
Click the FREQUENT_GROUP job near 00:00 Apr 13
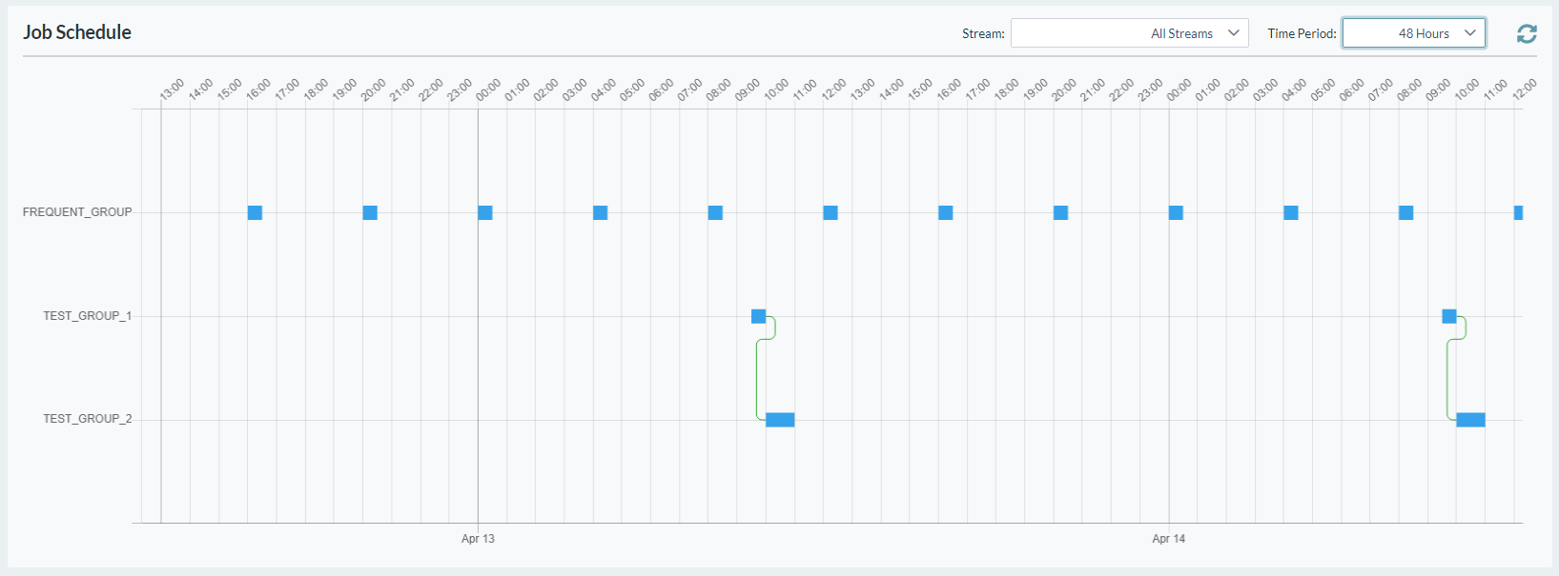(484, 212)
